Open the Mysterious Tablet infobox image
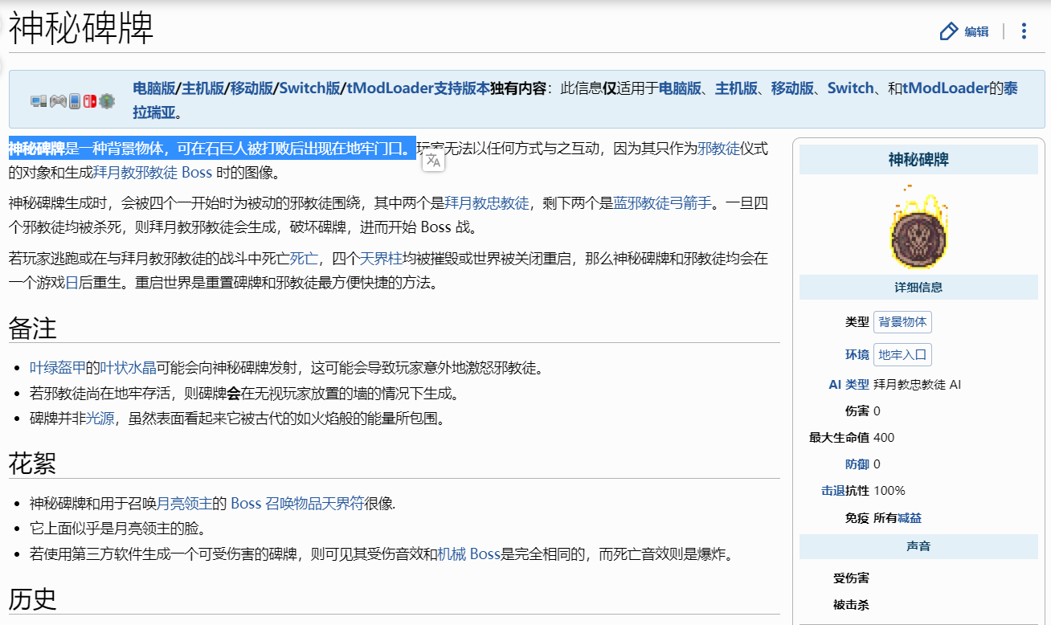The height and width of the screenshot is (625, 1051). pyautogui.click(x=918, y=227)
